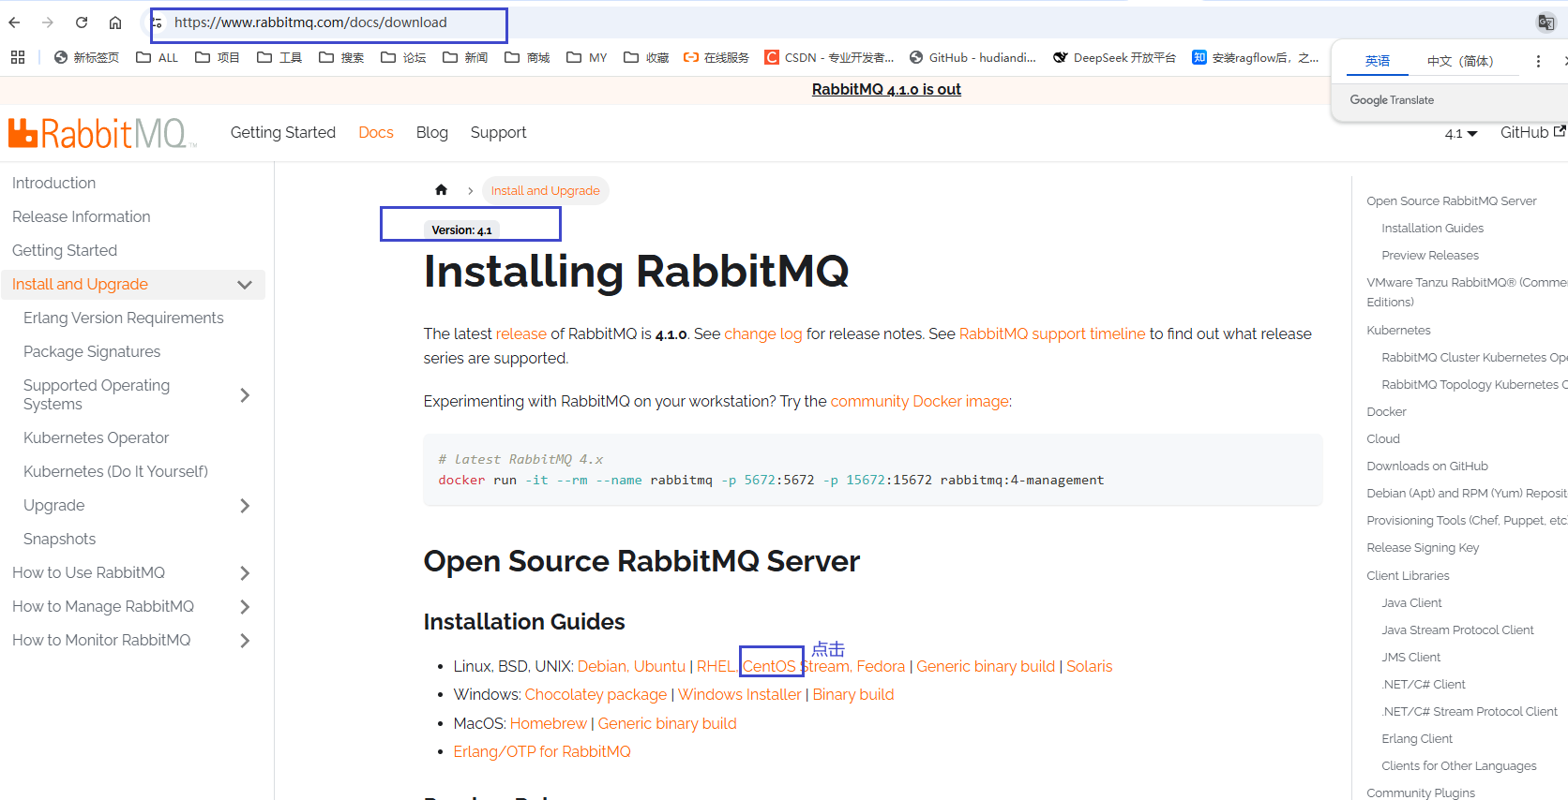Image resolution: width=1568 pixels, height=800 pixels.
Task: Expand How to Use RabbitMQ chevron
Action: coord(245,573)
